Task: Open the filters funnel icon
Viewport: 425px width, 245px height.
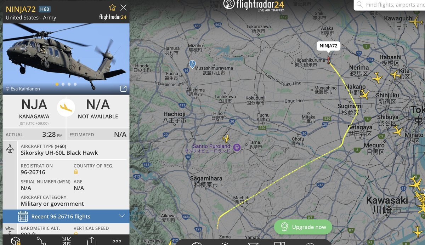Action: (253, 243)
